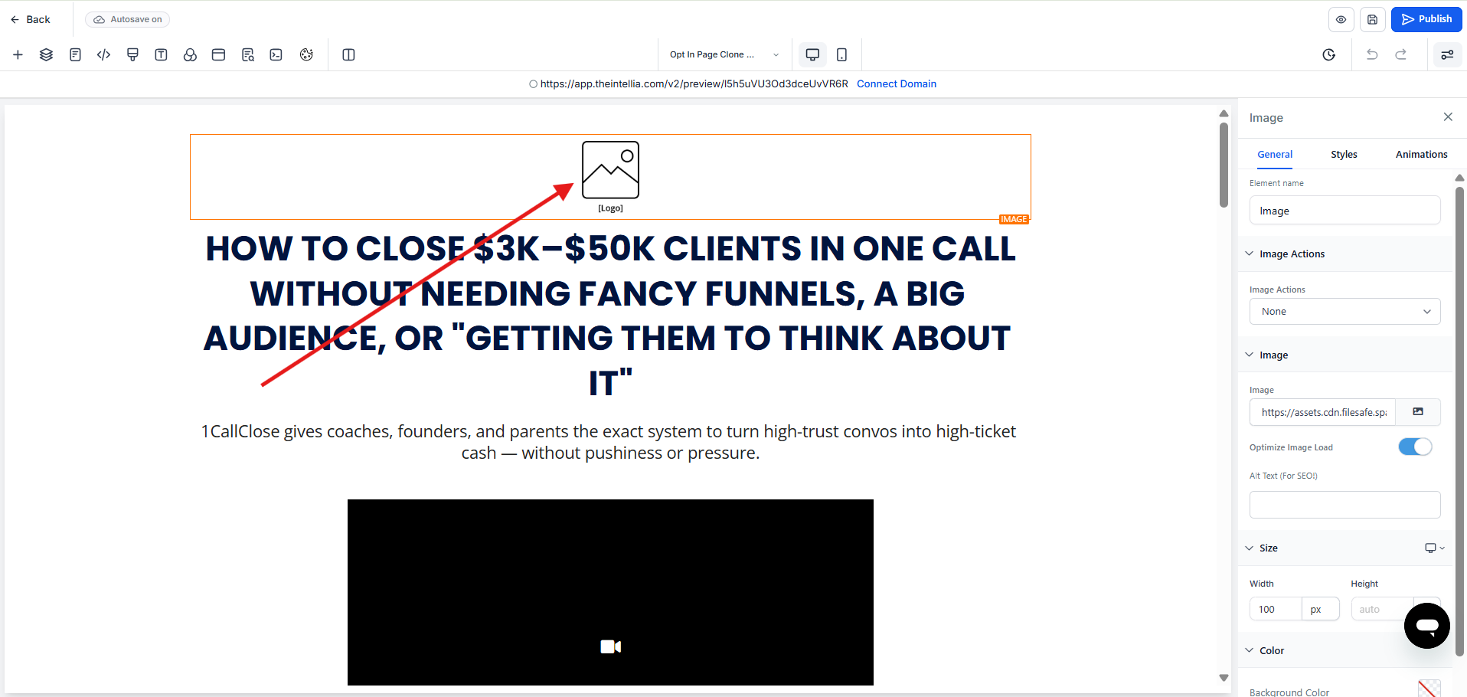The image size is (1467, 697).
Task: Click the plus icon to add an element
Action: click(18, 54)
